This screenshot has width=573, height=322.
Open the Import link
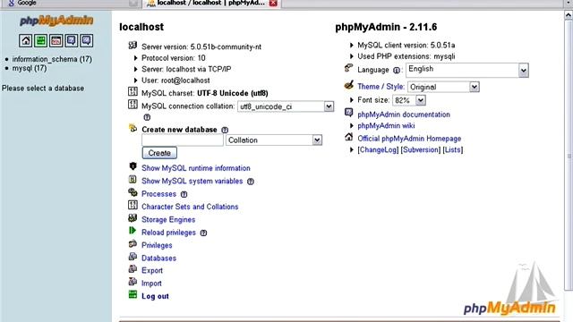(x=151, y=284)
